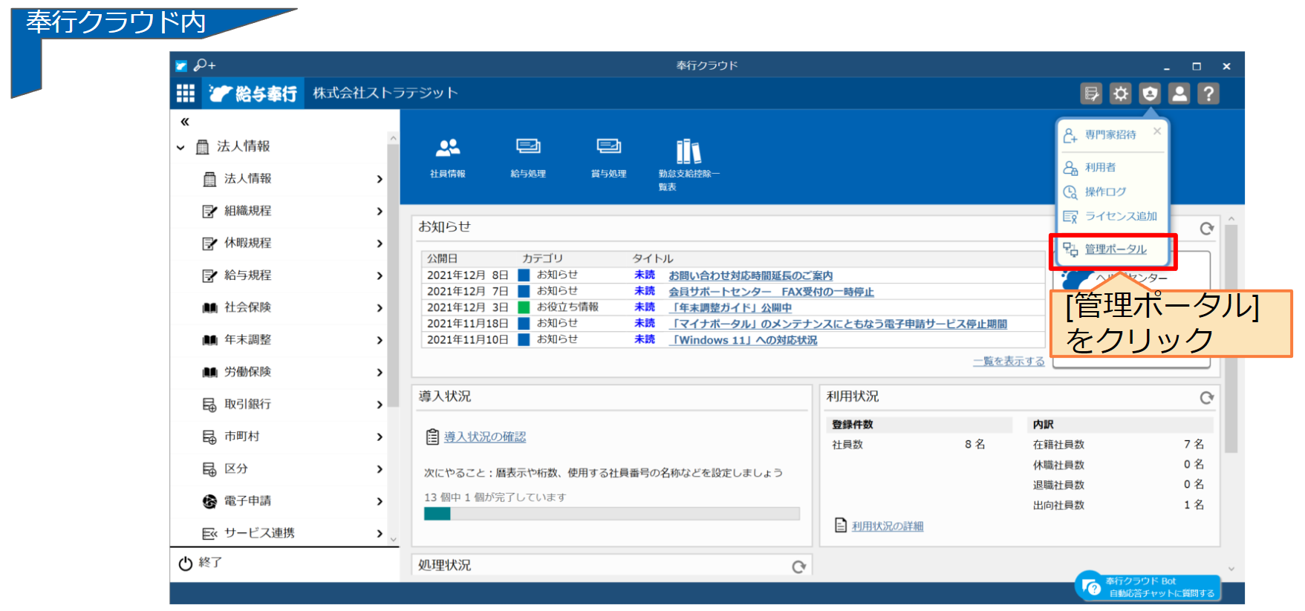Viewport: 1305px width, 611px height.
Task: Open the マイナポータル maintenance notice link
Action: pyautogui.click(x=838, y=324)
